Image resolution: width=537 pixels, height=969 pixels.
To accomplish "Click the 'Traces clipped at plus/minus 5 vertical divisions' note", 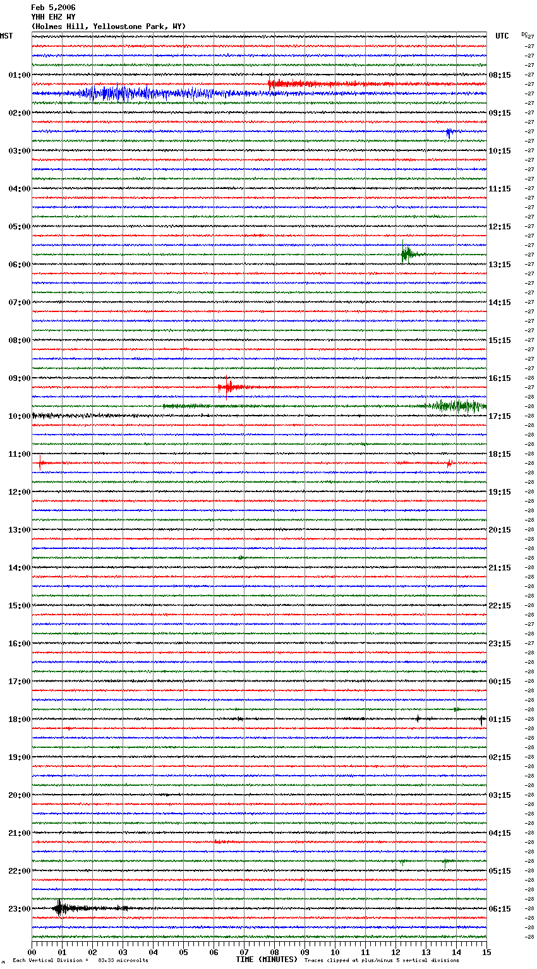I will point(382,961).
